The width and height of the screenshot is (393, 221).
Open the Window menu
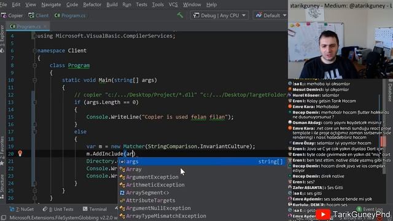[192, 4]
